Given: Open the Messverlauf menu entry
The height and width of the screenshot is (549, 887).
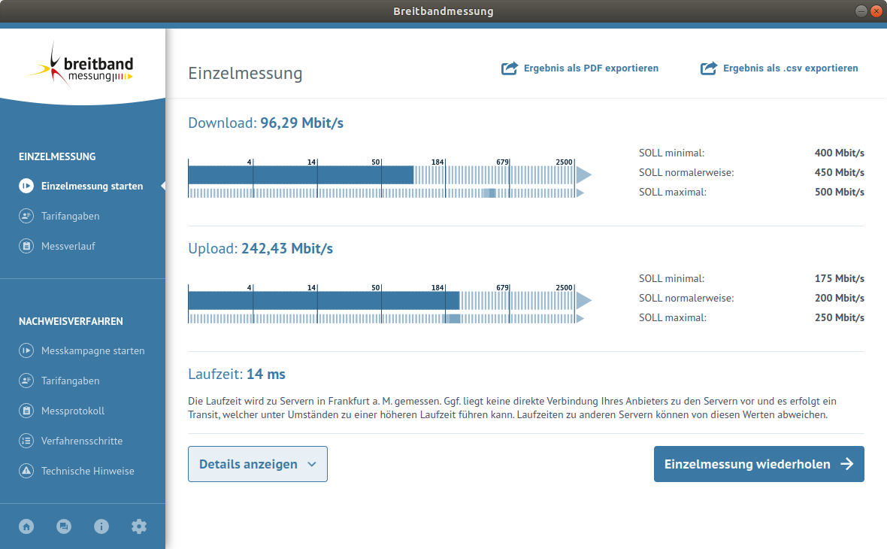Looking at the screenshot, I should click(68, 246).
